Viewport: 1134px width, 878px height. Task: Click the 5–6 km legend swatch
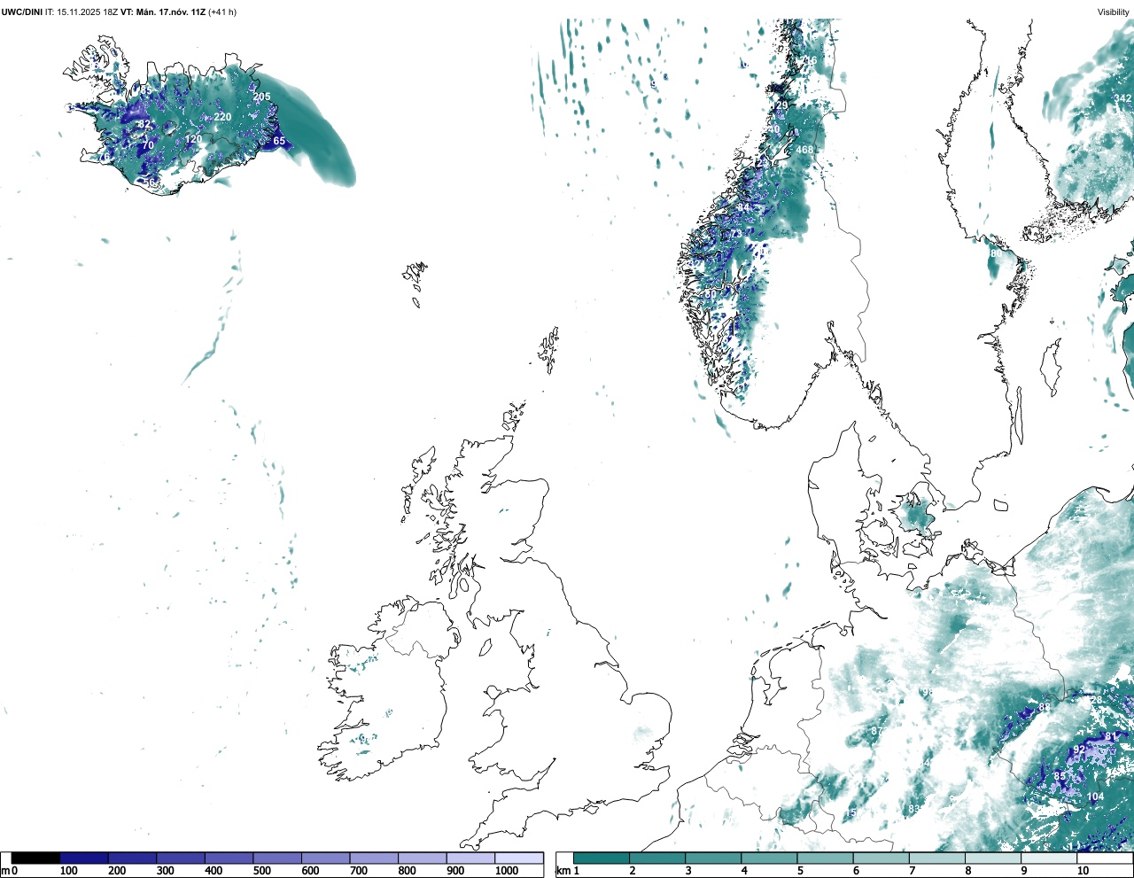(x=826, y=859)
